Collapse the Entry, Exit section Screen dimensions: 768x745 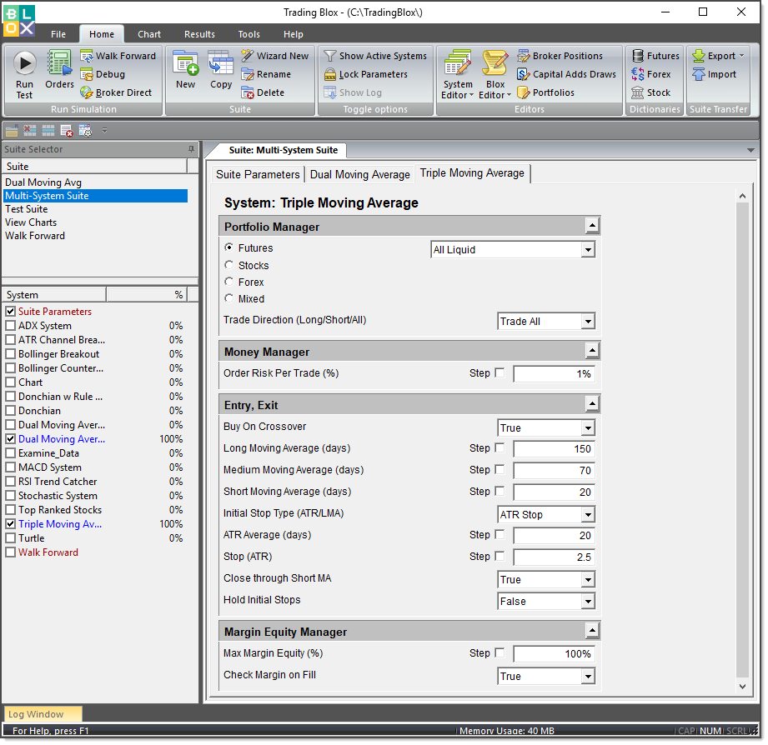click(x=592, y=404)
